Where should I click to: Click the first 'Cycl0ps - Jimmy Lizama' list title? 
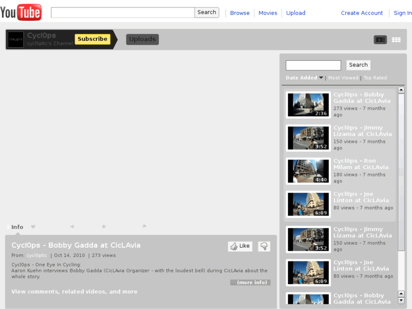pos(363,131)
